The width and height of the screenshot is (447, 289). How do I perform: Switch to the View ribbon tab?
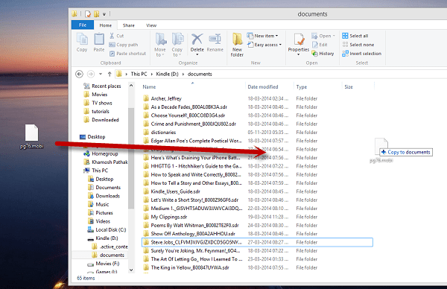151,25
